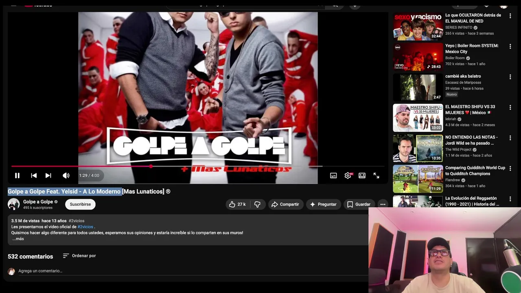Image resolution: width=521 pixels, height=293 pixels.
Task: Open options for Comparing Quidditch video
Action: (510, 168)
